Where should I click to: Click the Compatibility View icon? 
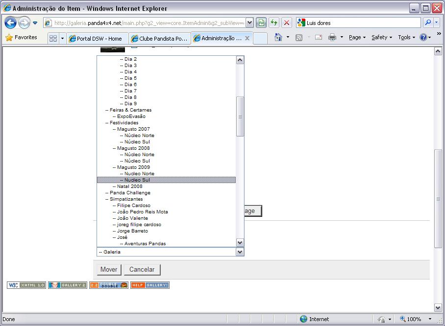point(261,23)
